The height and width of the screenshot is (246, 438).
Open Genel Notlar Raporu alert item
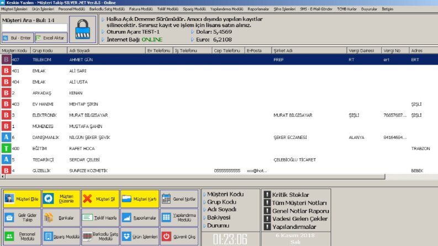(x=297, y=211)
